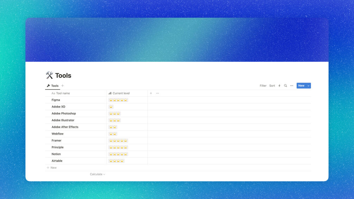This screenshot has width=354, height=199.
Task: Add a new view with the plus icon
Action: point(63,86)
